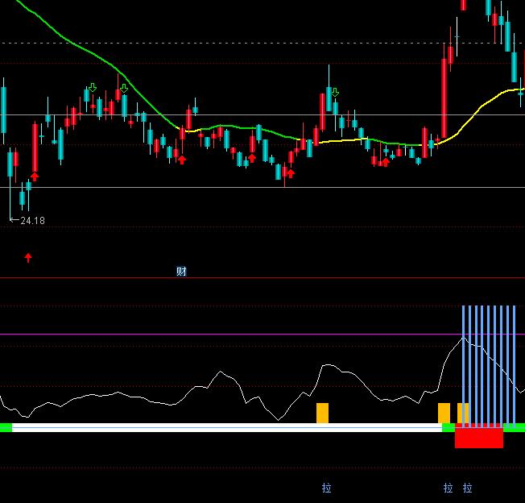This screenshot has height=503, width=525.
Task: Click the leftmost 拉 label at bottom
Action: click(x=326, y=488)
